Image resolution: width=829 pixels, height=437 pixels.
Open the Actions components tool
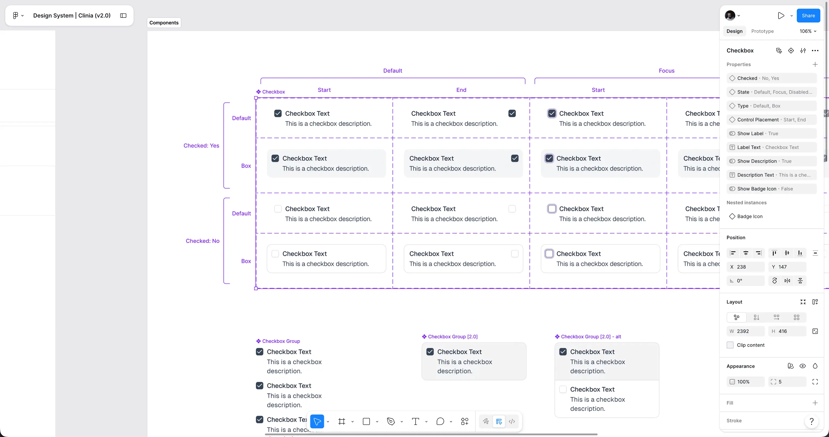coord(465,421)
